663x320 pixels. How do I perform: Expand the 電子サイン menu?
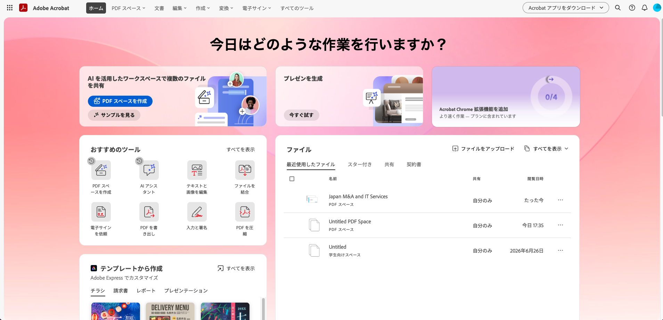(257, 8)
